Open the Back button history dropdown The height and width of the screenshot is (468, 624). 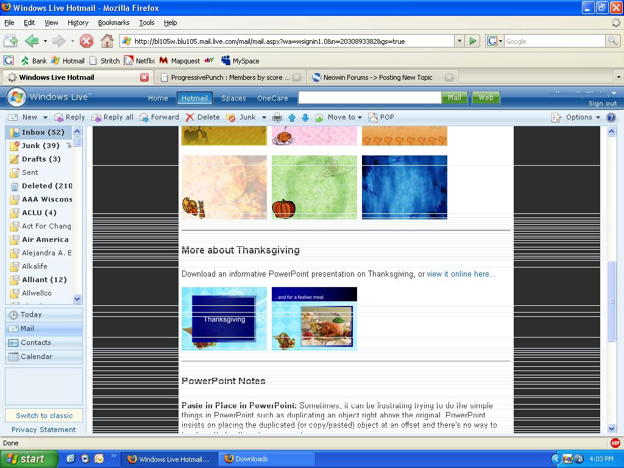tap(45, 41)
